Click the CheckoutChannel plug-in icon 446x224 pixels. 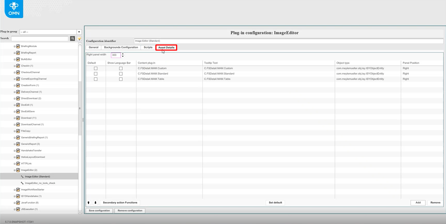18,72
